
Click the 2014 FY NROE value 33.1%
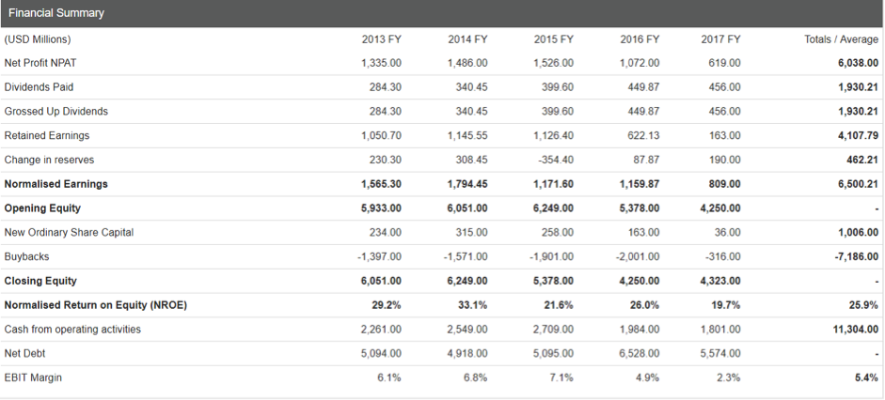click(474, 305)
